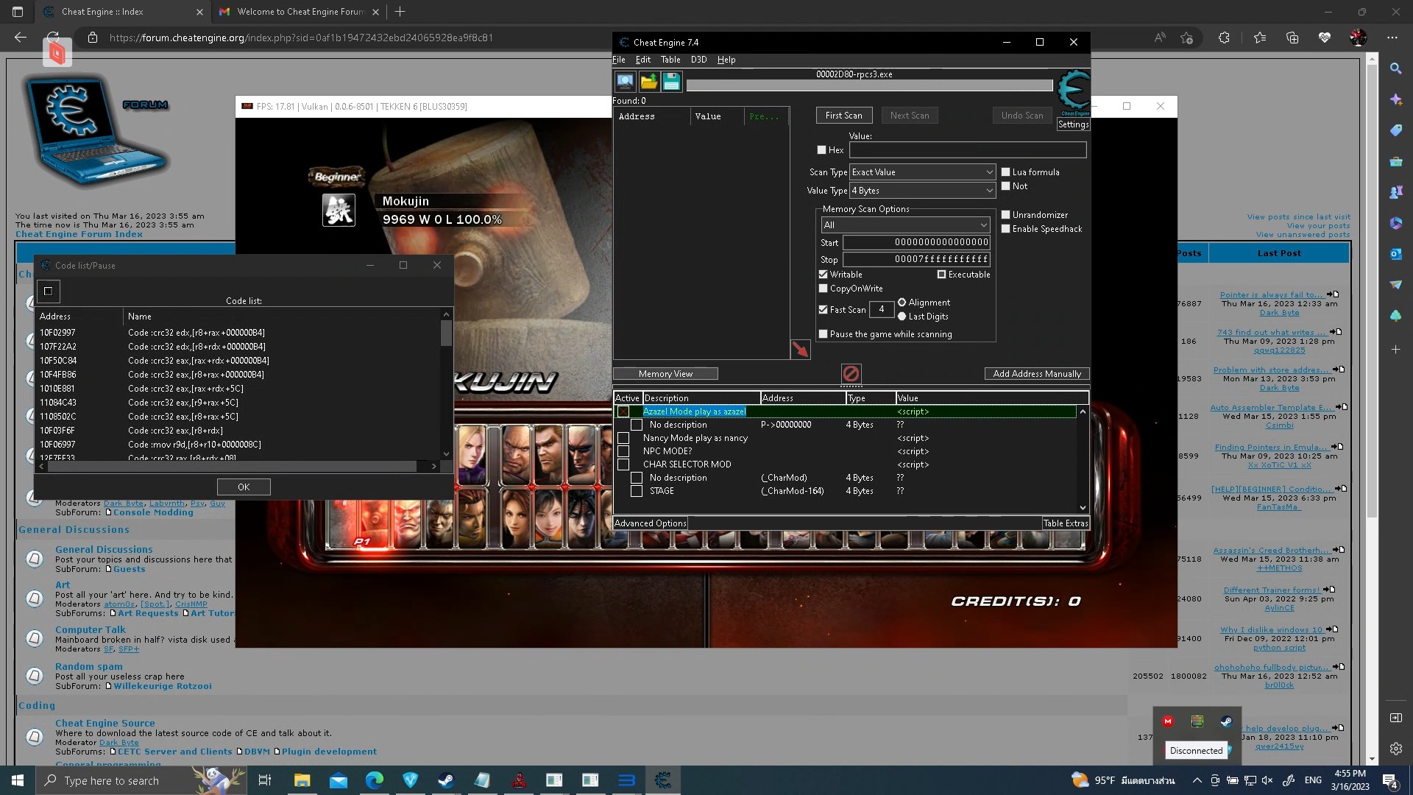
Task: Open Windows Start menu
Action: (x=18, y=780)
